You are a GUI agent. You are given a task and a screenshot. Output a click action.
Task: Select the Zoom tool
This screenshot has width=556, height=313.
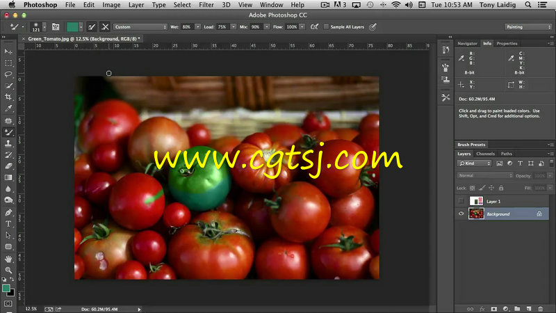coord(8,271)
